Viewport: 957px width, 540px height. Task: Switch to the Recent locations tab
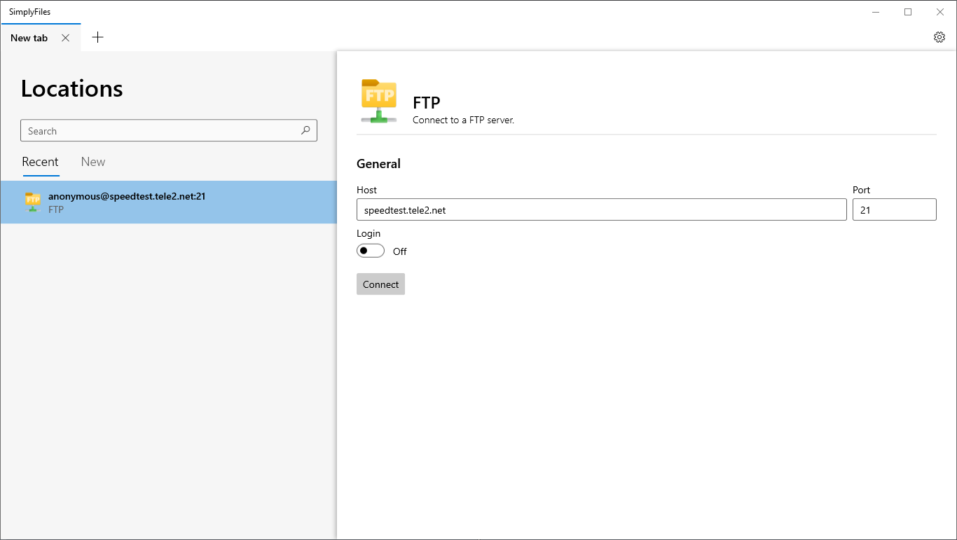(41, 162)
